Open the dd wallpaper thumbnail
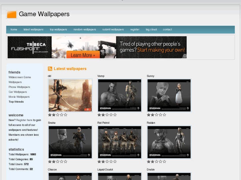The height and width of the screenshot is (180, 241). tap(70, 95)
